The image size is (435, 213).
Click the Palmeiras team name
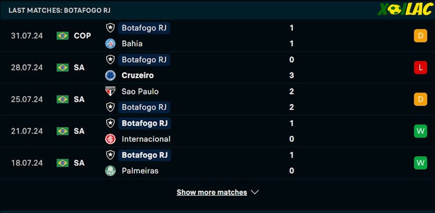[x=140, y=171]
